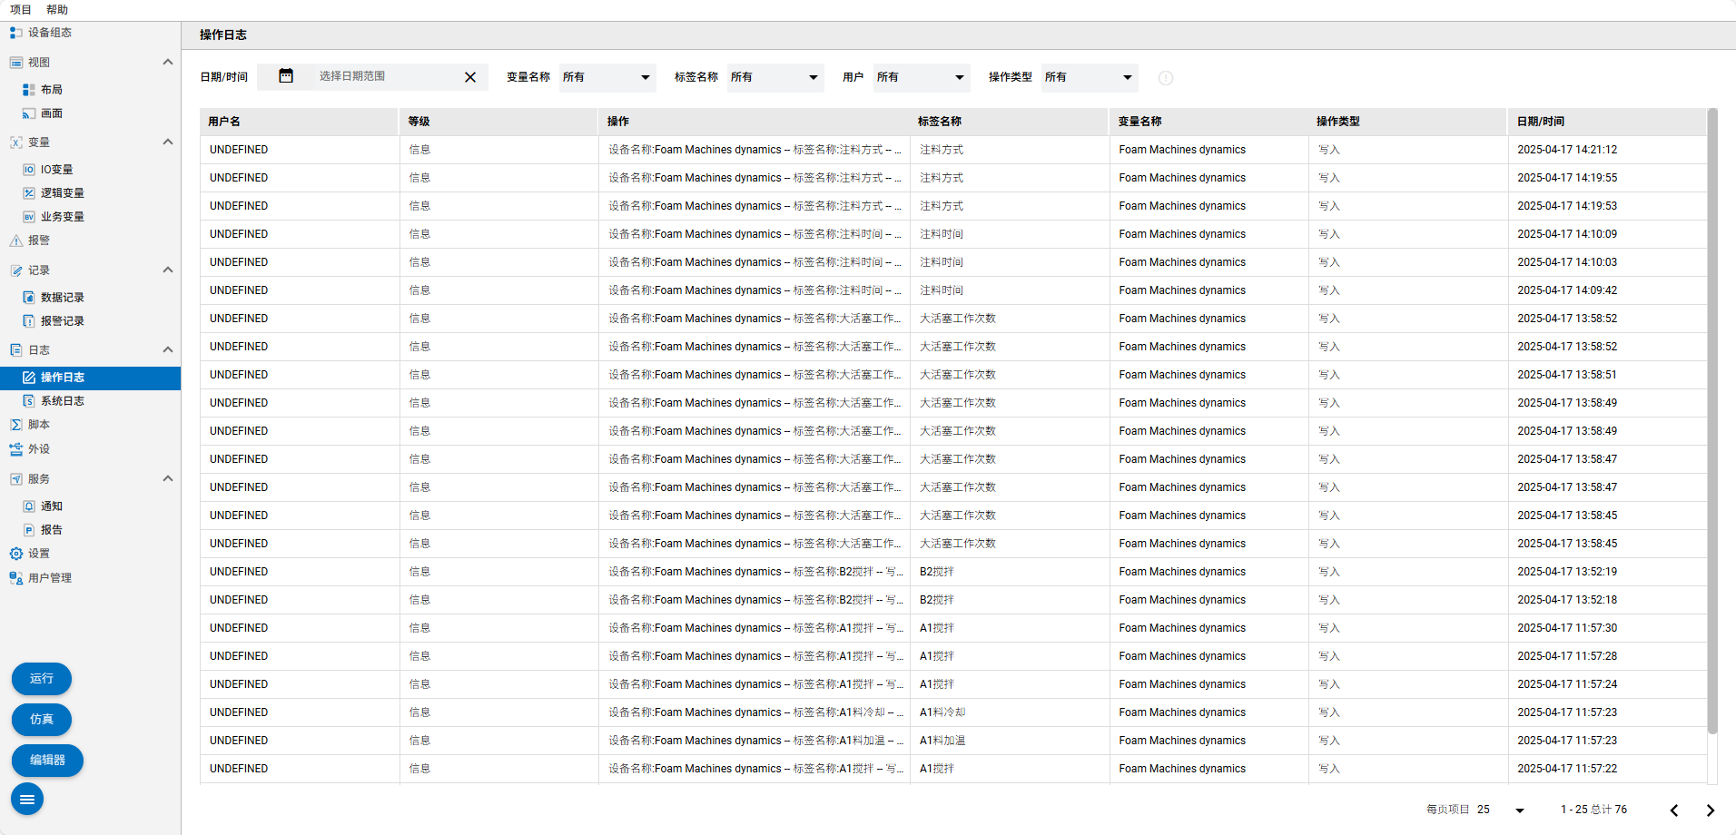Click timestamp 2025-04-17 13:58:51
The image size is (1736, 835).
click(1567, 375)
